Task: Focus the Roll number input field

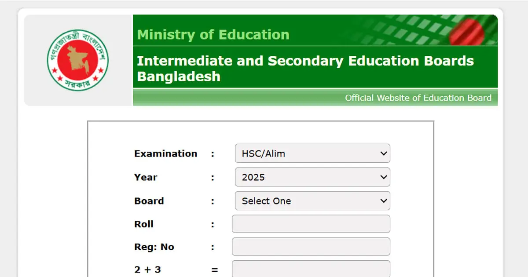Action: pyautogui.click(x=311, y=224)
